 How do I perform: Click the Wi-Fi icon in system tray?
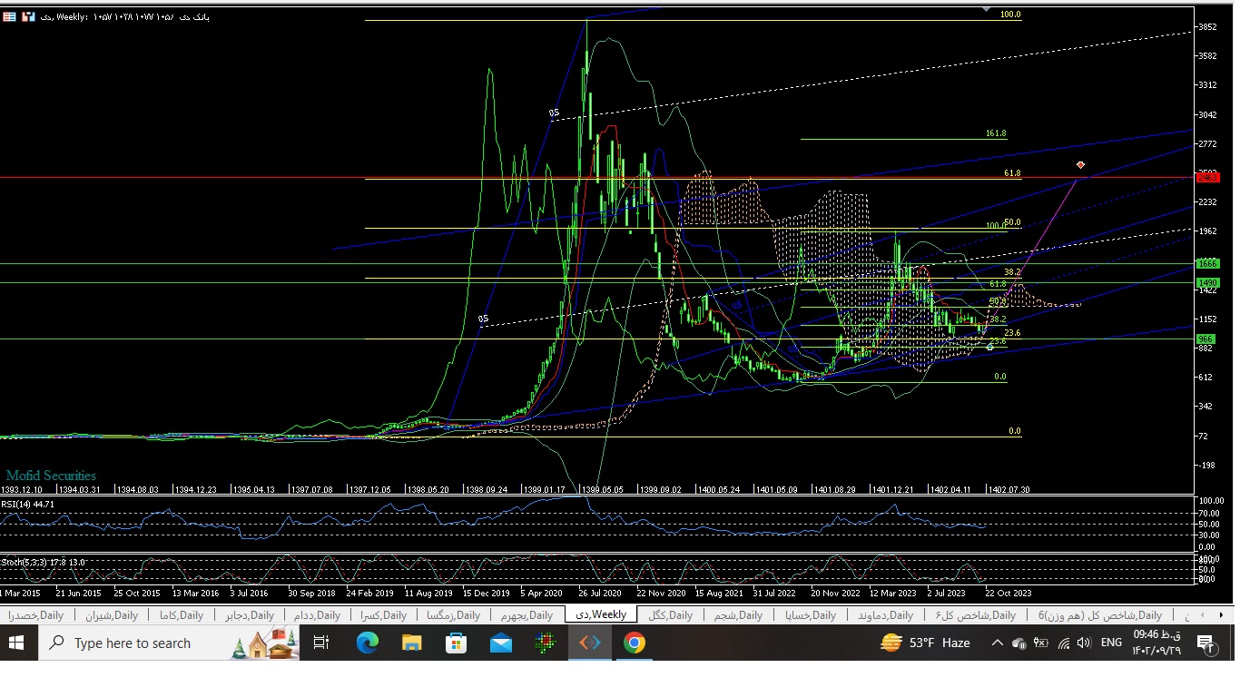1062,643
